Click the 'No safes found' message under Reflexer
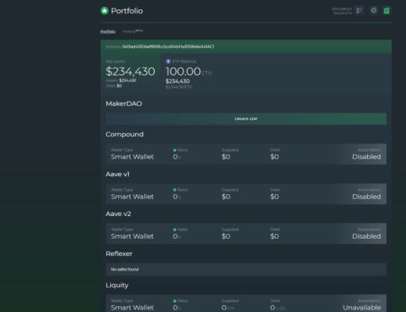 pos(125,269)
